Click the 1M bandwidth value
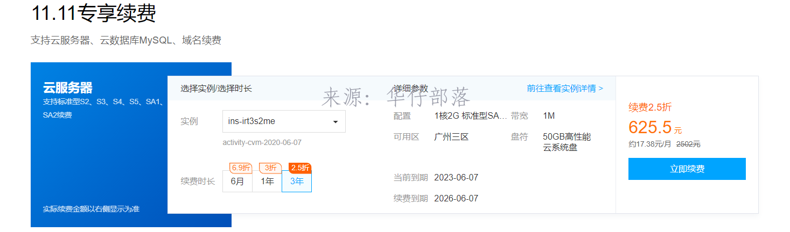 (549, 115)
